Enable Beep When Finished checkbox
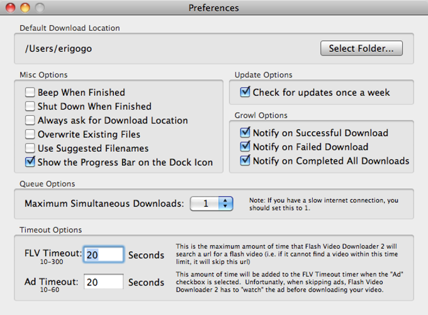Screen dimensions: 428x315 click(x=30, y=93)
